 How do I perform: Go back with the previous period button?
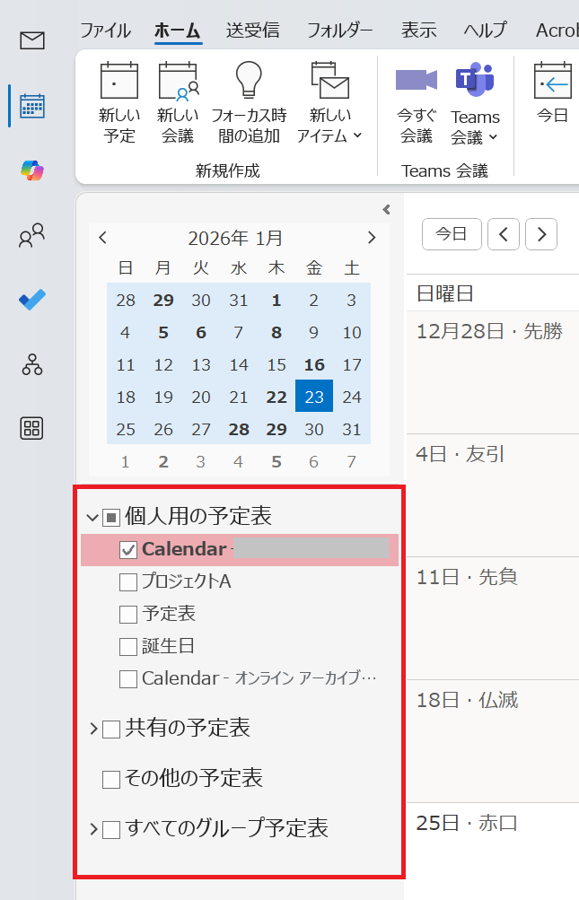(504, 234)
